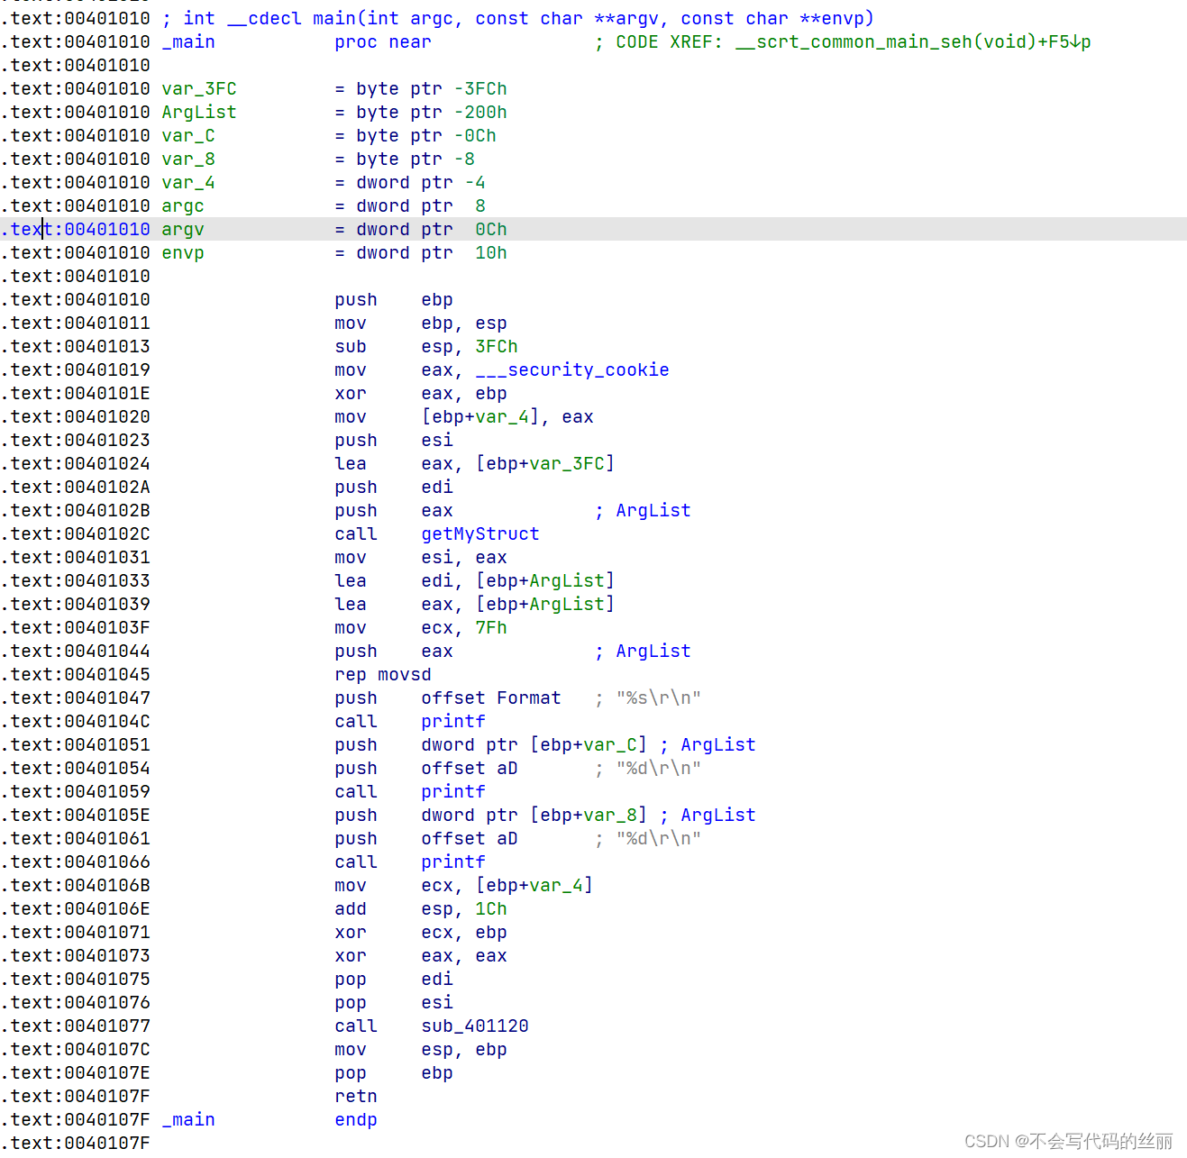1187x1158 pixels.
Task: Click 'mov ecx, [ebp+var_4]' instruction
Action: [x=463, y=886]
